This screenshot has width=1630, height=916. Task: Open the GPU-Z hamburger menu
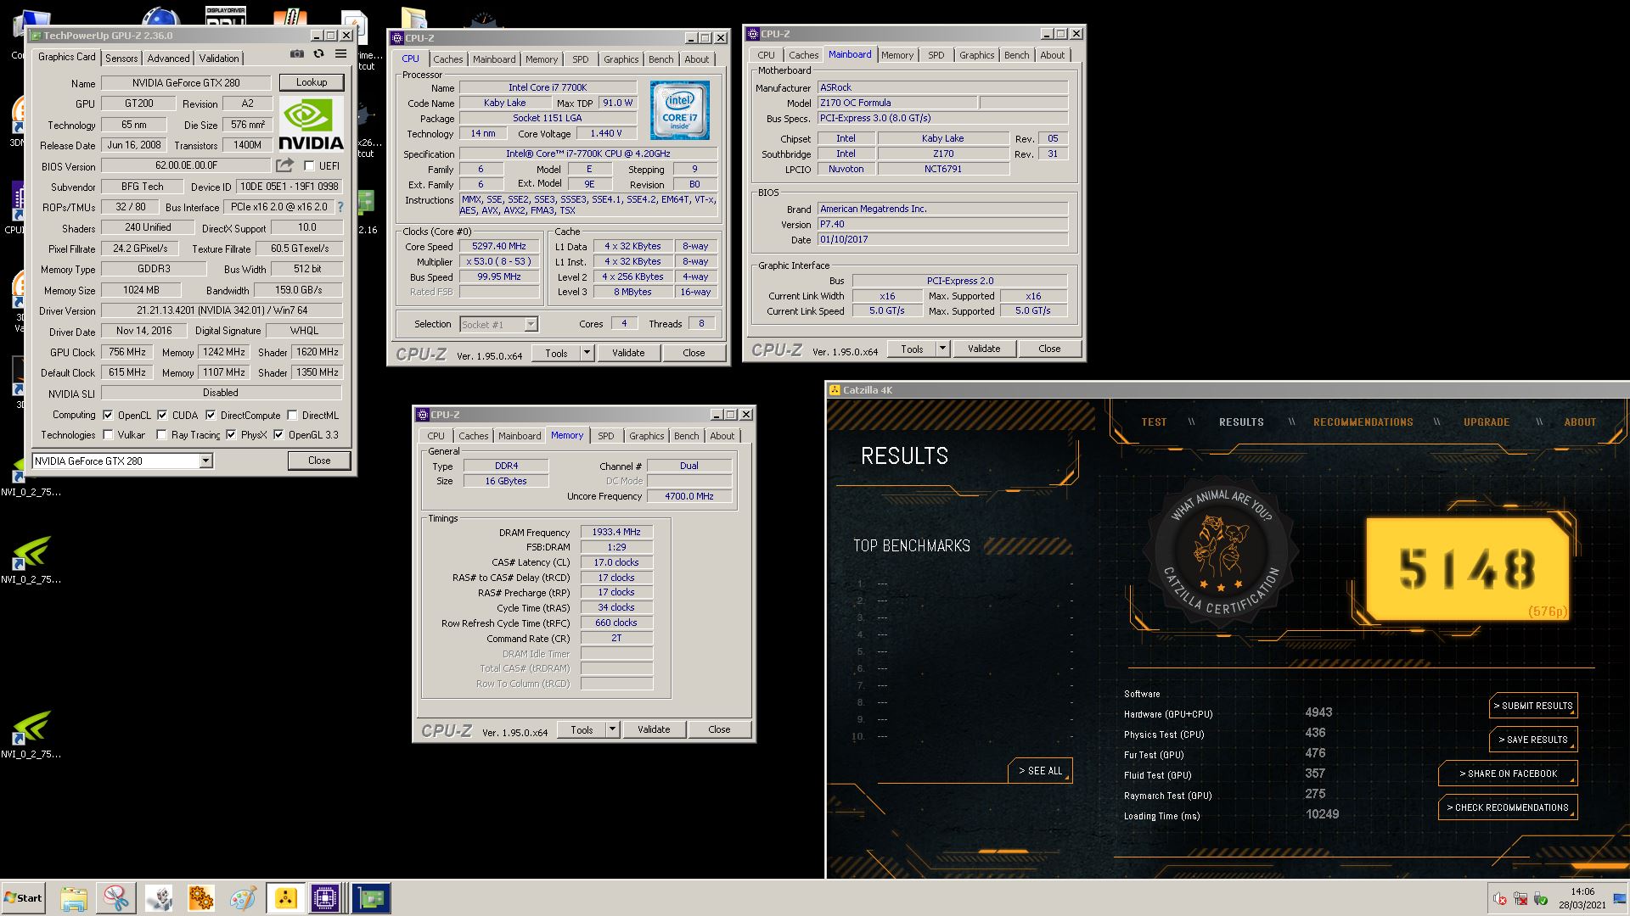click(340, 54)
